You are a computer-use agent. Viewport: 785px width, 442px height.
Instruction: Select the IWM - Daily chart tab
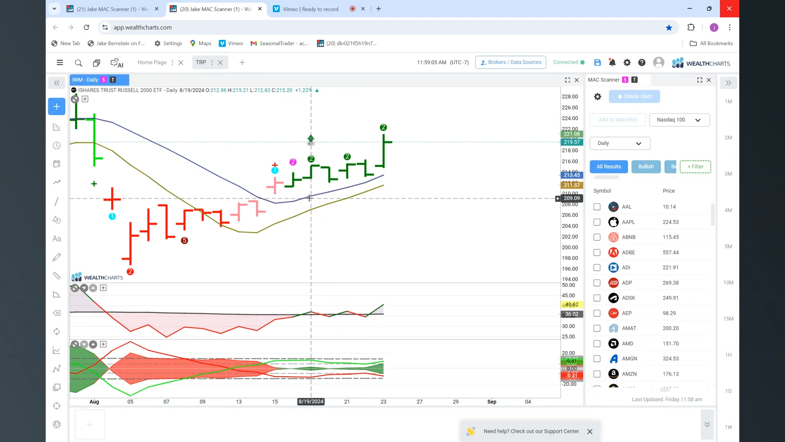(x=99, y=80)
